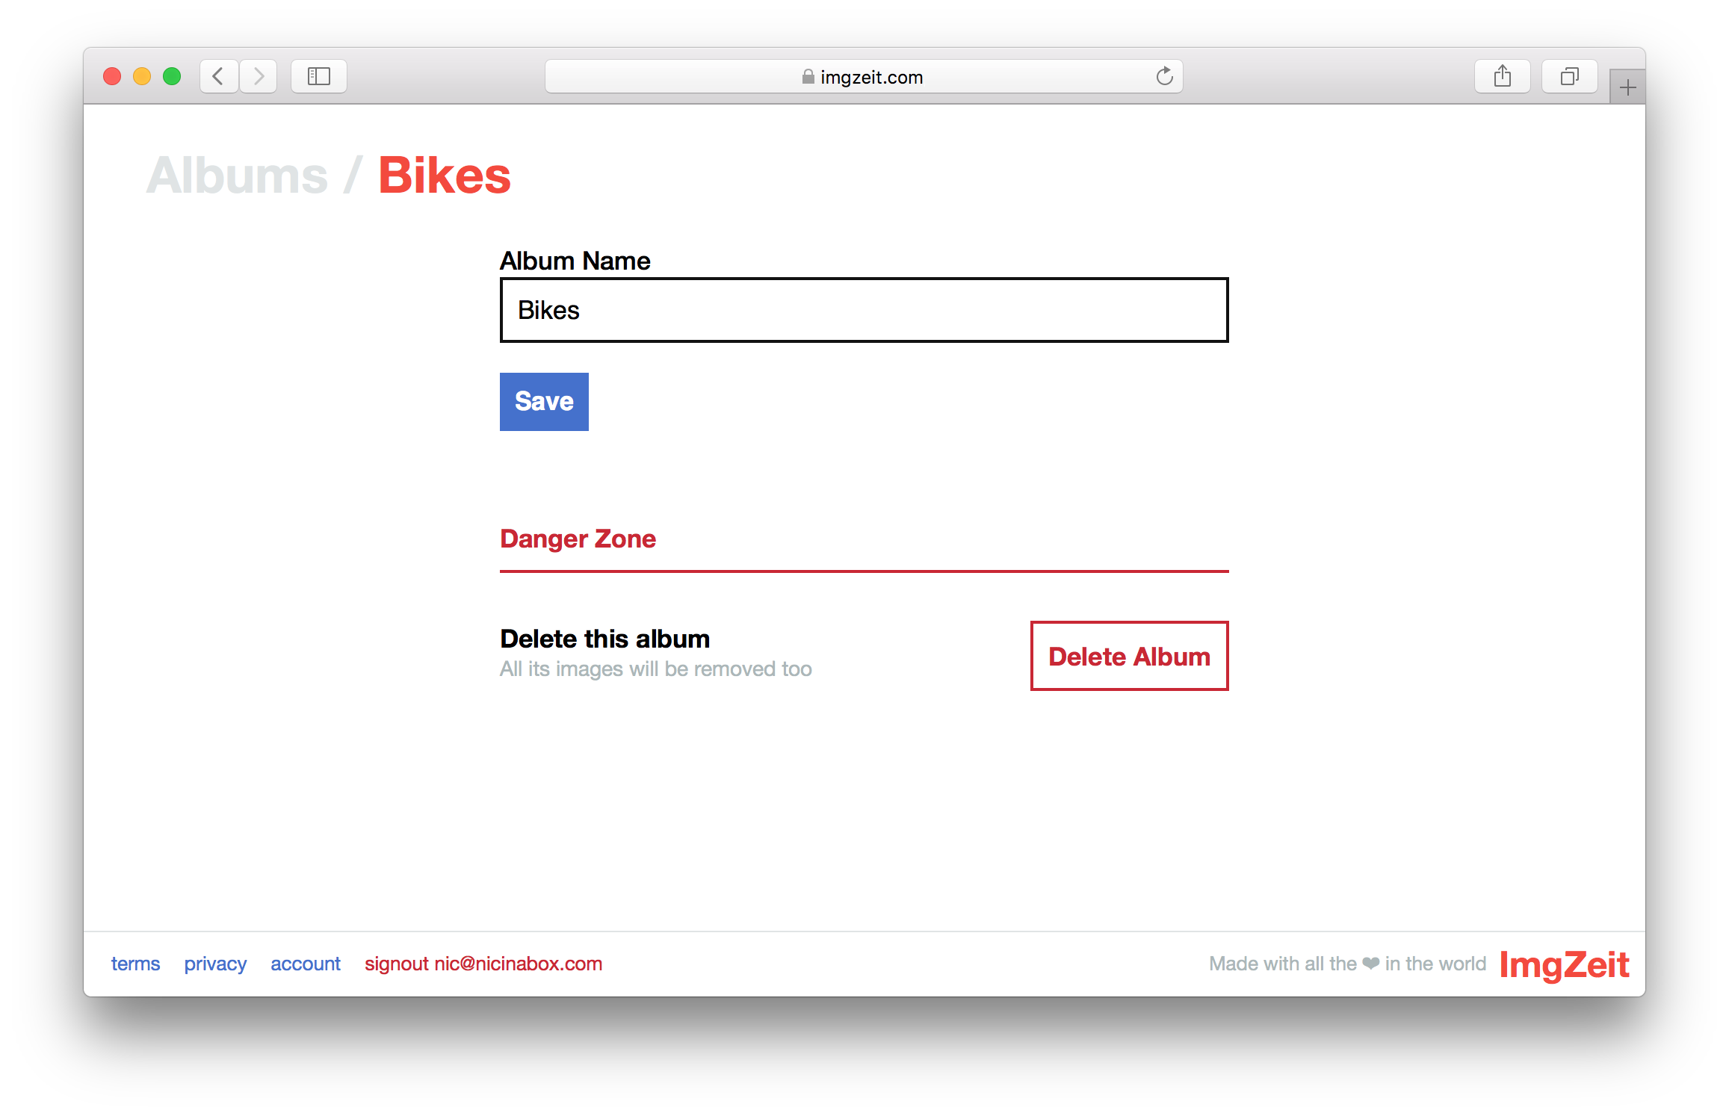The width and height of the screenshot is (1729, 1116).
Task: Open the account footer link
Action: pyautogui.click(x=305, y=964)
